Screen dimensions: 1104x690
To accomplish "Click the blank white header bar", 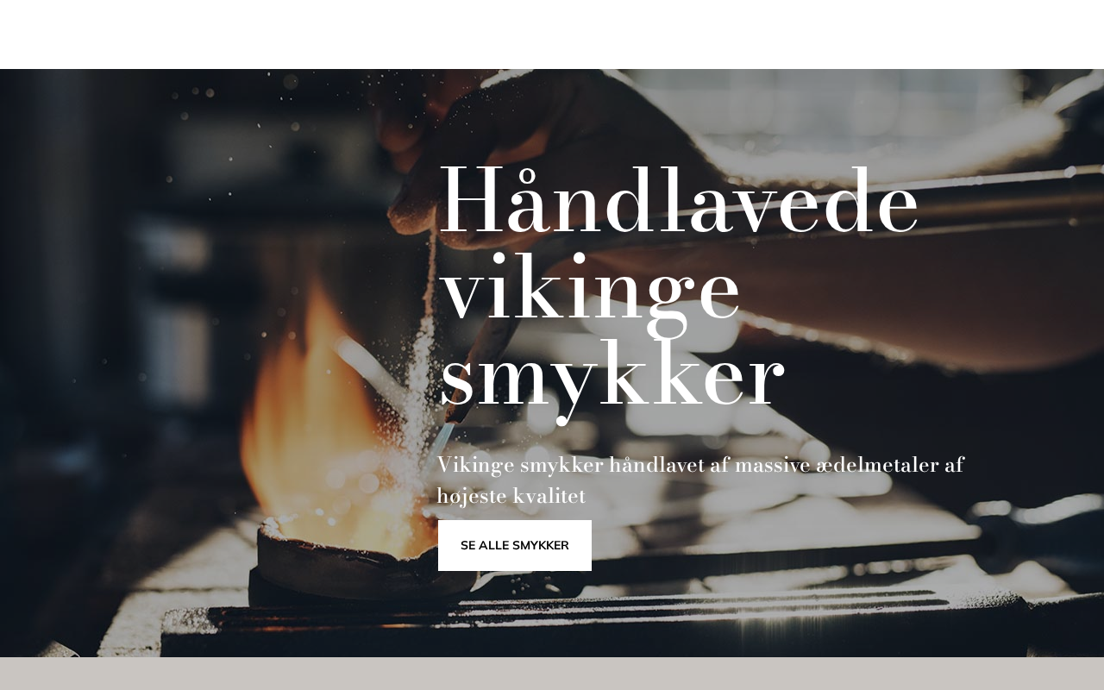I will pos(552,34).
